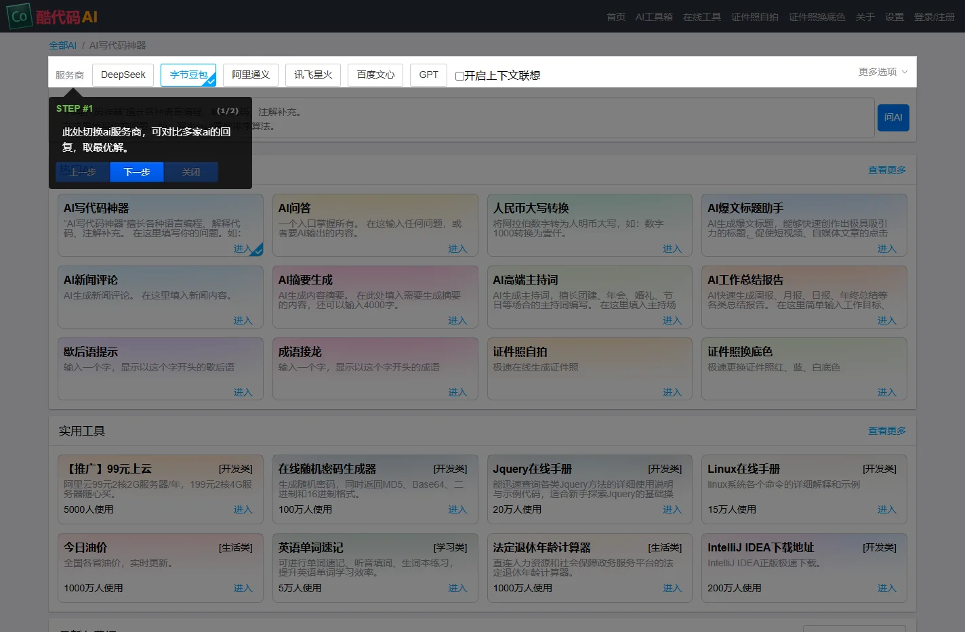
Task: Open 证件照自拍 in the top nav
Action: tap(755, 17)
